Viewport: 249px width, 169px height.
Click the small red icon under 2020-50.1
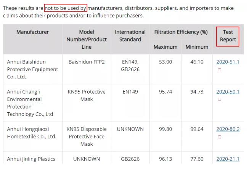pyautogui.click(x=220, y=99)
